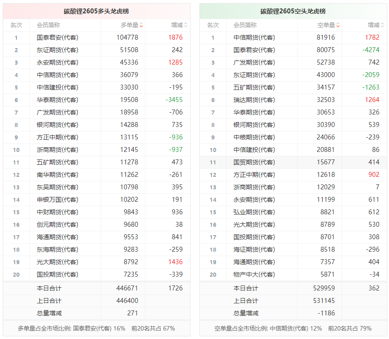Click 南华期货(代客) row in long table
The width and height of the screenshot is (389, 339).
point(97,175)
